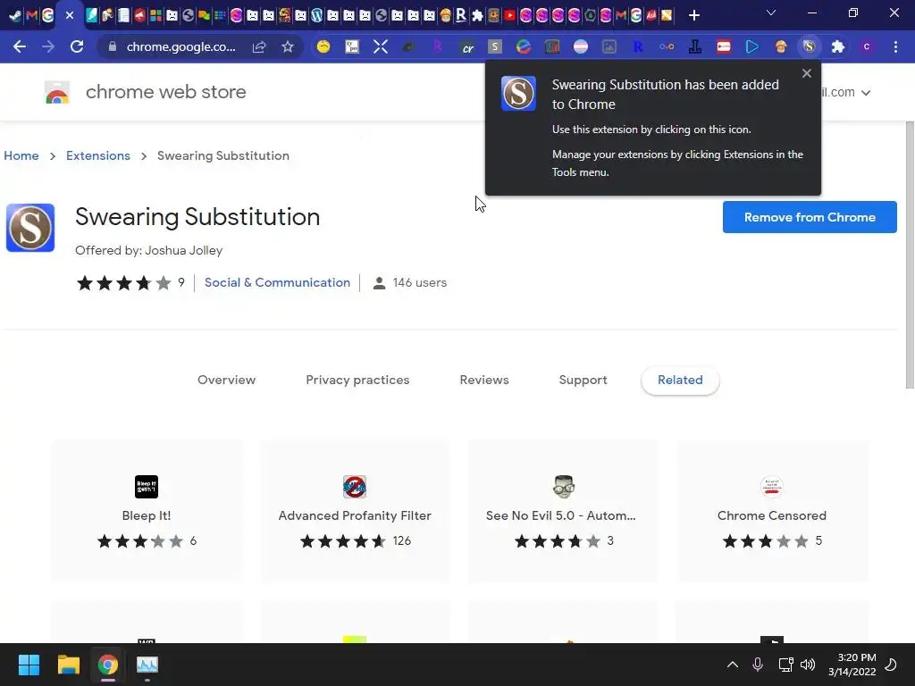Switch to the WordPress tab
The image size is (915, 686).
pyautogui.click(x=316, y=15)
